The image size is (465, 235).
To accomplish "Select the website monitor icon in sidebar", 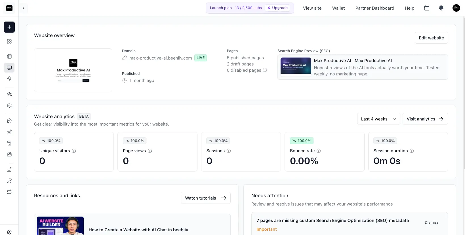I will (9, 68).
